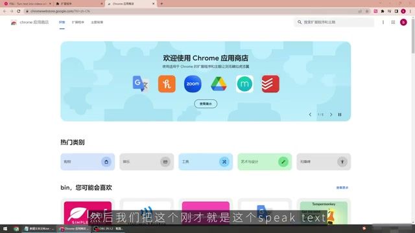Open the Windows Start menu
Screen dimensions: 415x233
pos(5,228)
